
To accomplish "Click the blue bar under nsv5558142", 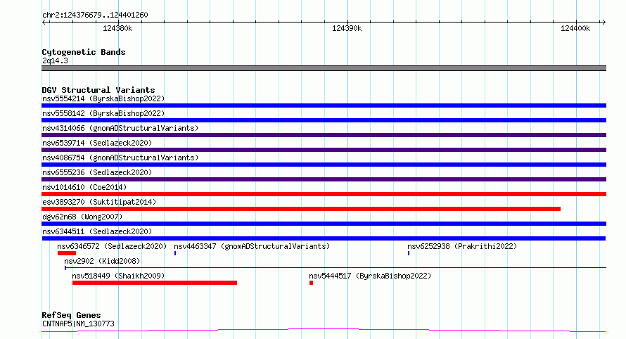I will coord(324,120).
